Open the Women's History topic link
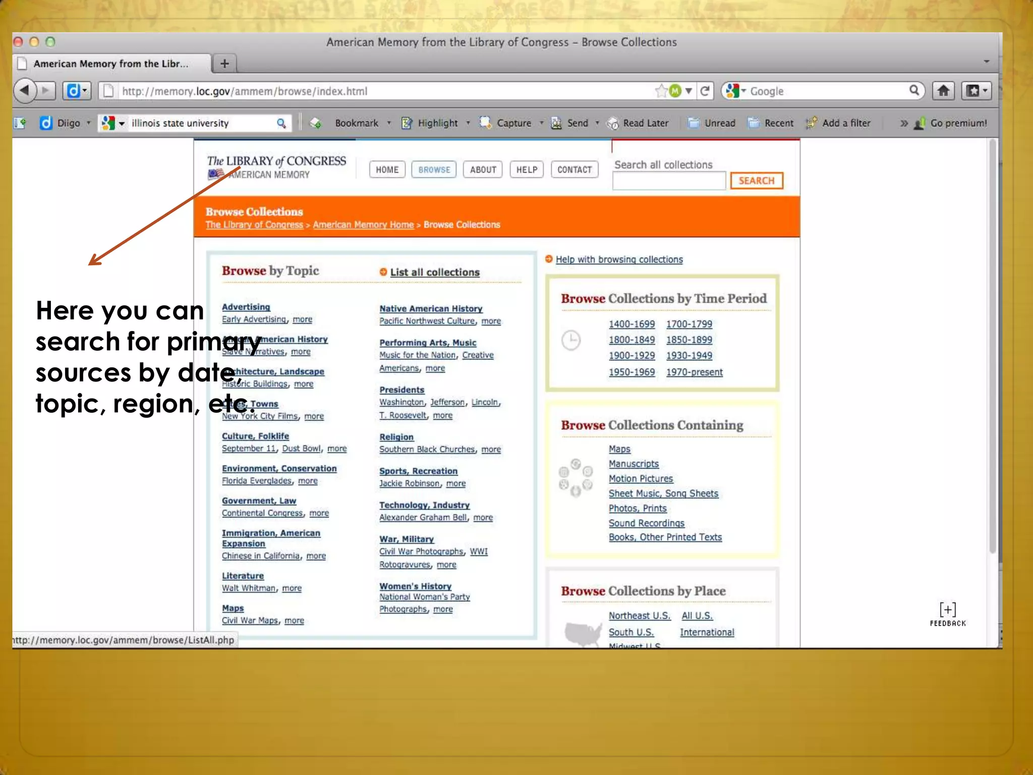Viewport: 1033px width, 775px height. (x=415, y=586)
